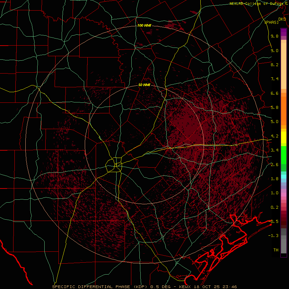Click the 3.4 scale value
This screenshot has width=289, height=289.
point(275,150)
